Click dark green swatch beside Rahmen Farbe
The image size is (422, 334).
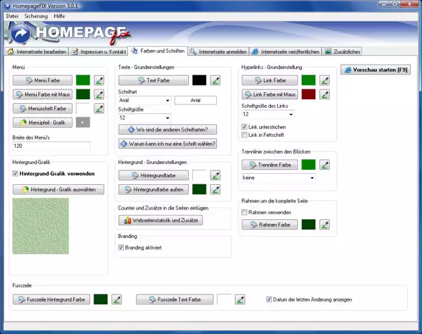click(308, 224)
